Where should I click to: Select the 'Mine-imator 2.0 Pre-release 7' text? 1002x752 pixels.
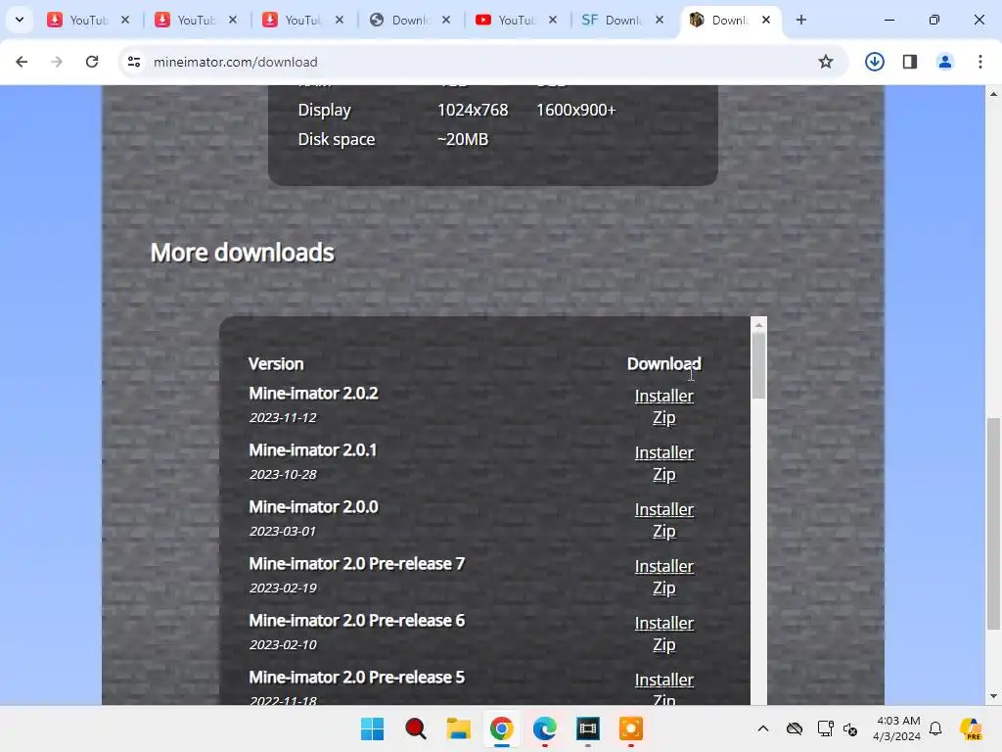click(356, 564)
